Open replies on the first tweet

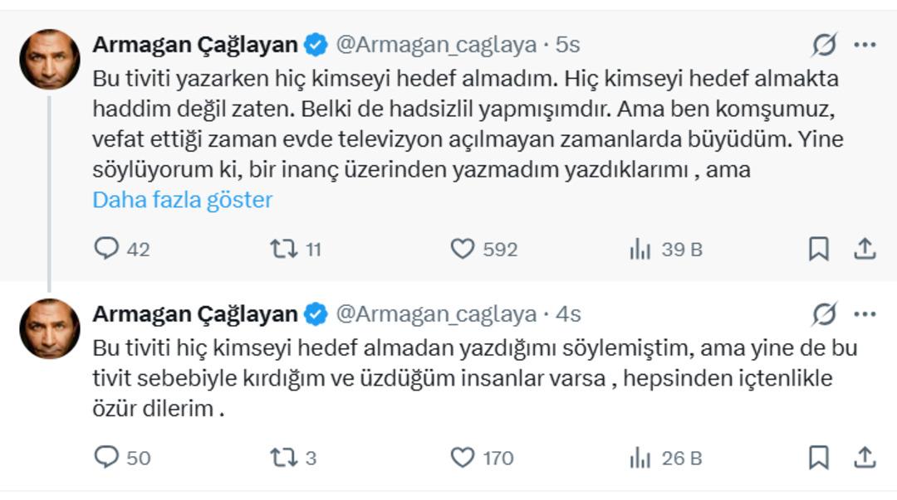(106, 246)
